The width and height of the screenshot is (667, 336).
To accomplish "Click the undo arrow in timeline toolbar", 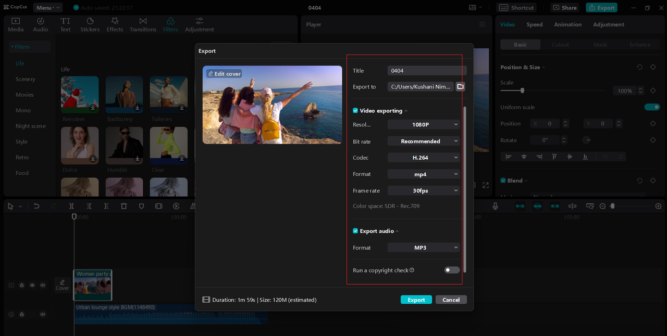I will [x=36, y=206].
